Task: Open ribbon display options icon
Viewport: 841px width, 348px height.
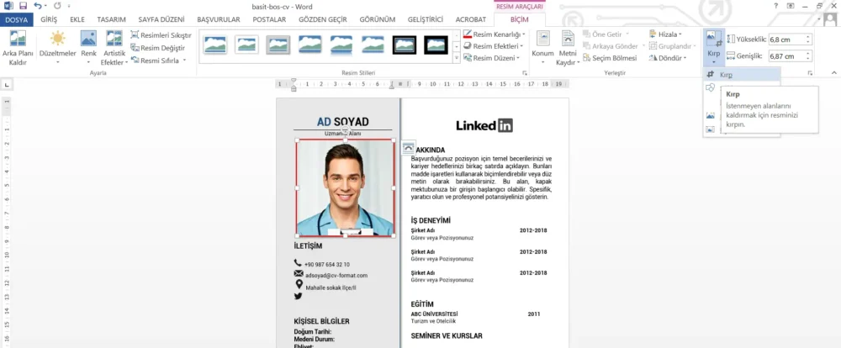Action: pos(791,6)
